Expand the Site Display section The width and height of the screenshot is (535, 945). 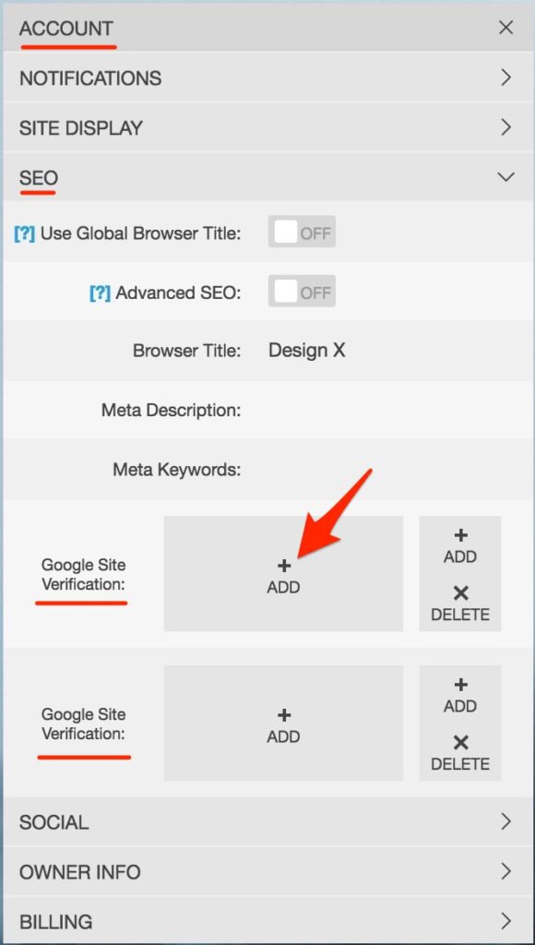click(267, 127)
